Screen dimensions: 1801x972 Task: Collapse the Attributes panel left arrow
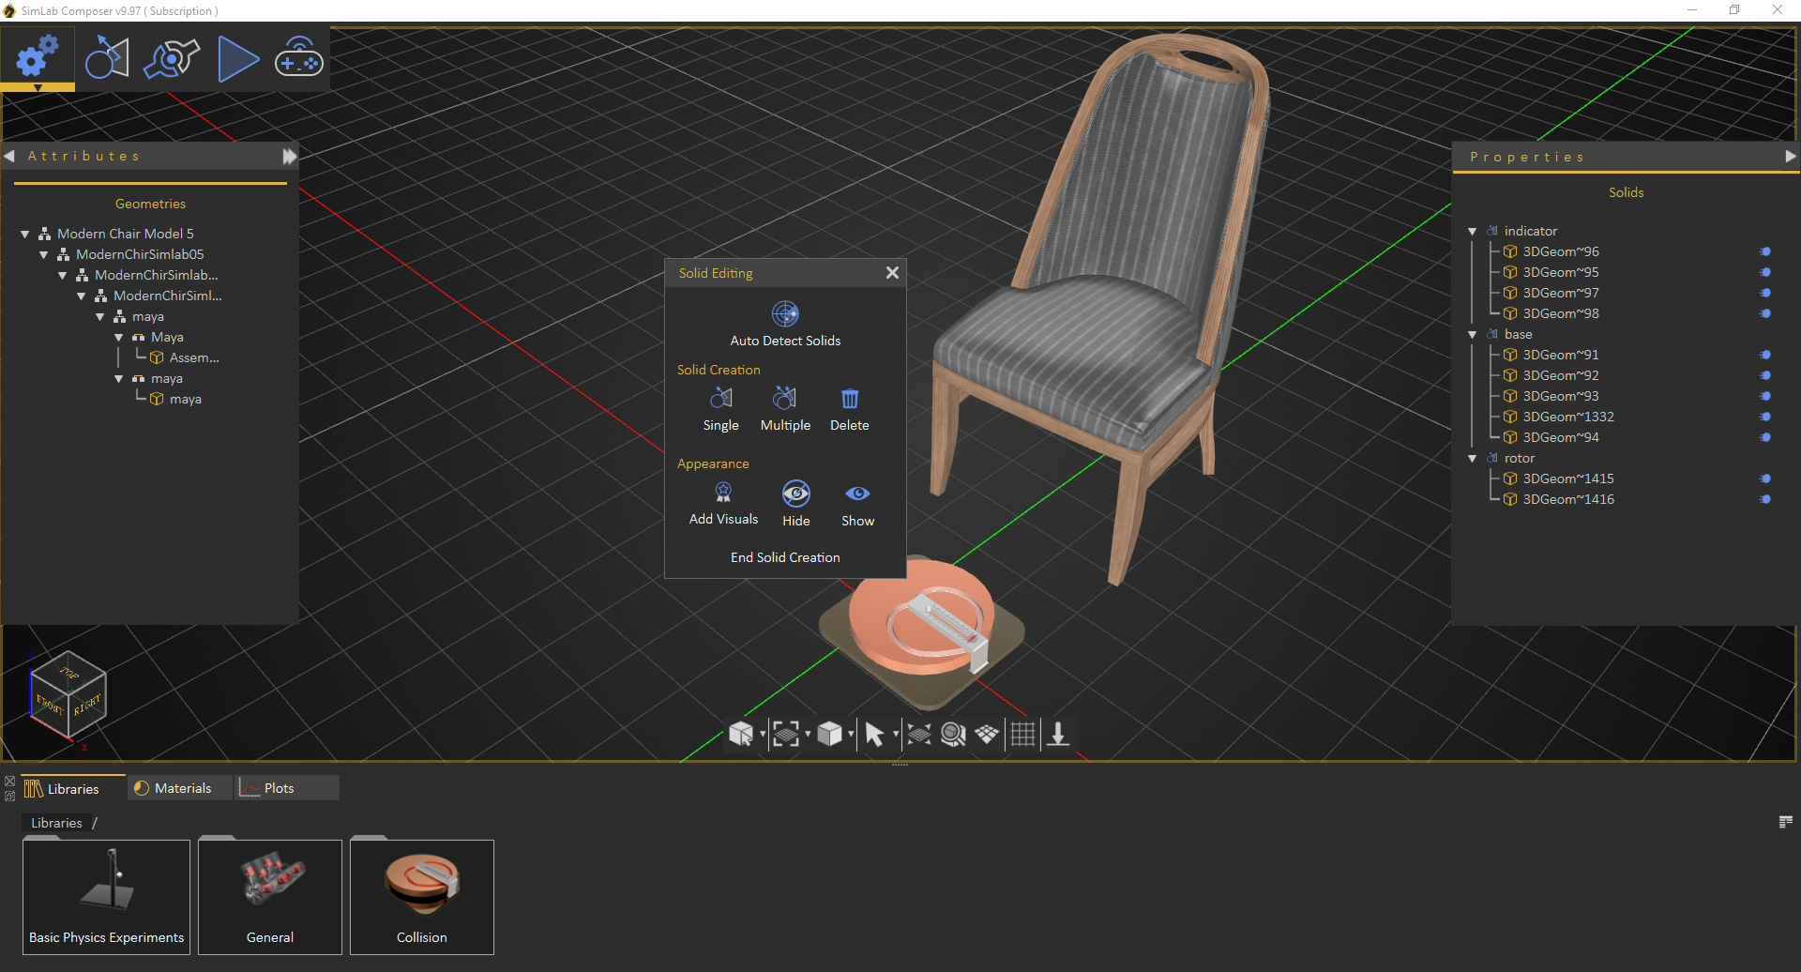pos(9,156)
